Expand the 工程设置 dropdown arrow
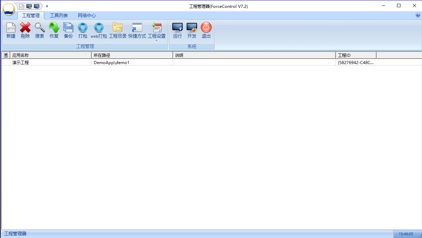Image resolution: width=422 pixels, height=238 pixels. point(157,41)
